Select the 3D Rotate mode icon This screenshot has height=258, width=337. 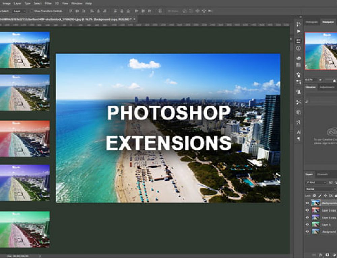184,11
